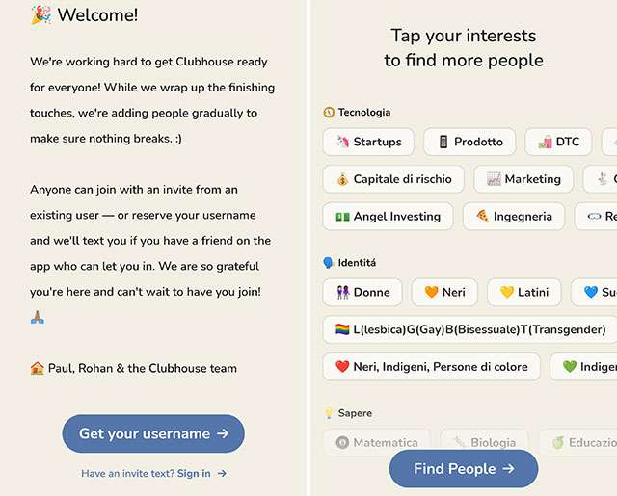Toggle the Startups interest chip
The image size is (617, 496).
(368, 142)
